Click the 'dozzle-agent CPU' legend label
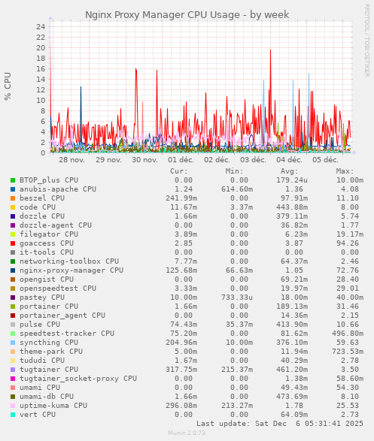 pos(56,225)
